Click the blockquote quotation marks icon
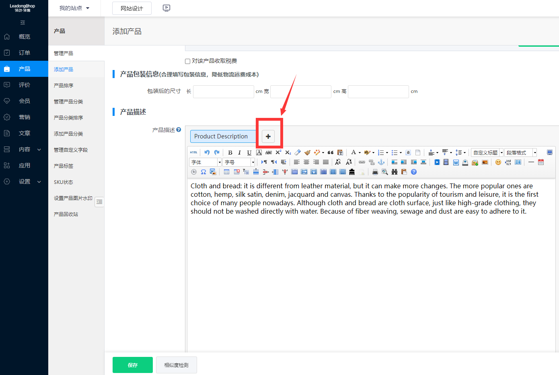559x375 pixels. (331, 152)
